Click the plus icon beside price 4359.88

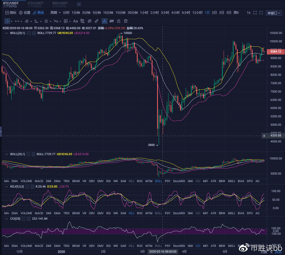point(264,136)
